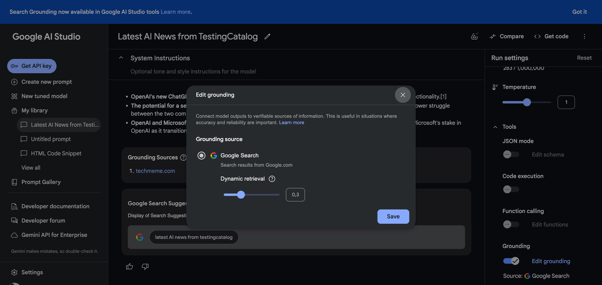Click the Temperature slider handle
Screen dimensions: 602x285
coord(527,102)
